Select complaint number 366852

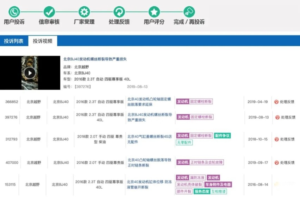coord(12,102)
